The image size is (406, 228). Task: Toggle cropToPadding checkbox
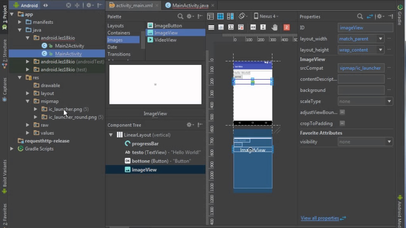coord(342,123)
